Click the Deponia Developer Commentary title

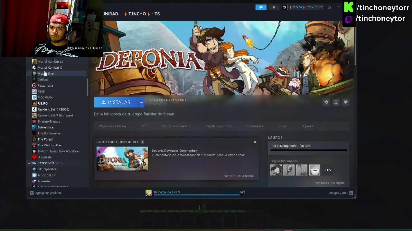tap(175, 150)
